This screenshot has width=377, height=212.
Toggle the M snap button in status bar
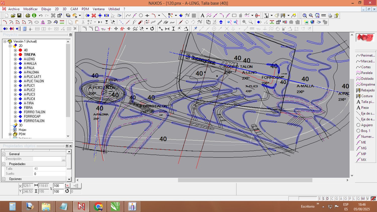[x=363, y=199]
